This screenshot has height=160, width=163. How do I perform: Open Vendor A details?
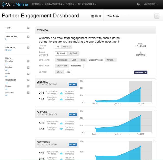pyautogui.click(x=73, y=84)
